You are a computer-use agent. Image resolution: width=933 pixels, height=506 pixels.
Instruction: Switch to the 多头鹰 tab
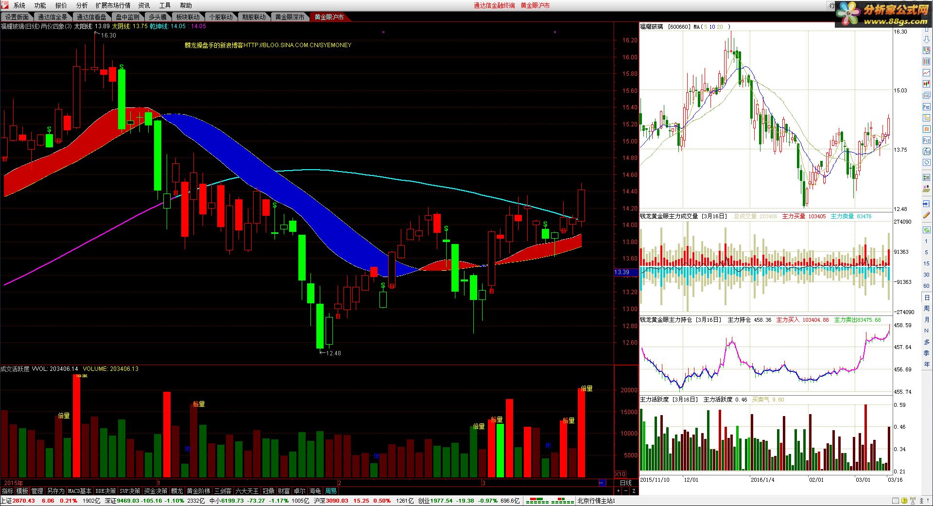(x=157, y=17)
